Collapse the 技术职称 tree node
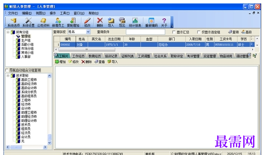 point(8,76)
